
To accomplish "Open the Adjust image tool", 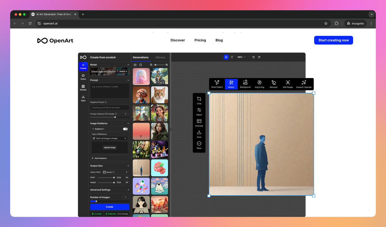I will point(199,112).
